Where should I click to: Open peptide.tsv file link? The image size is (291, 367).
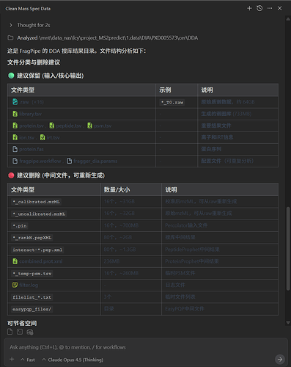(69, 126)
